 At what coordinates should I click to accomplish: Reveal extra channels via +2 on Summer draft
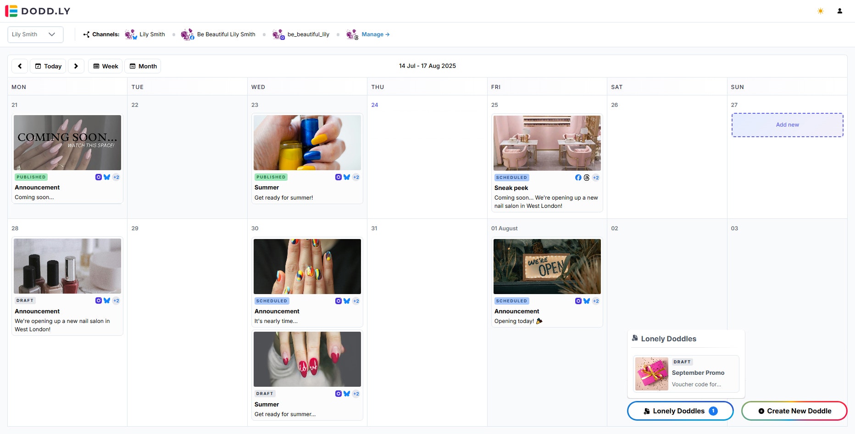coord(355,394)
